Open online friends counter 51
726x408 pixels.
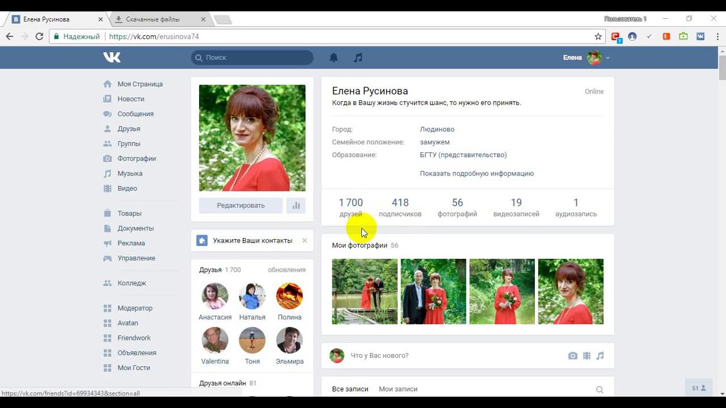tap(699, 388)
